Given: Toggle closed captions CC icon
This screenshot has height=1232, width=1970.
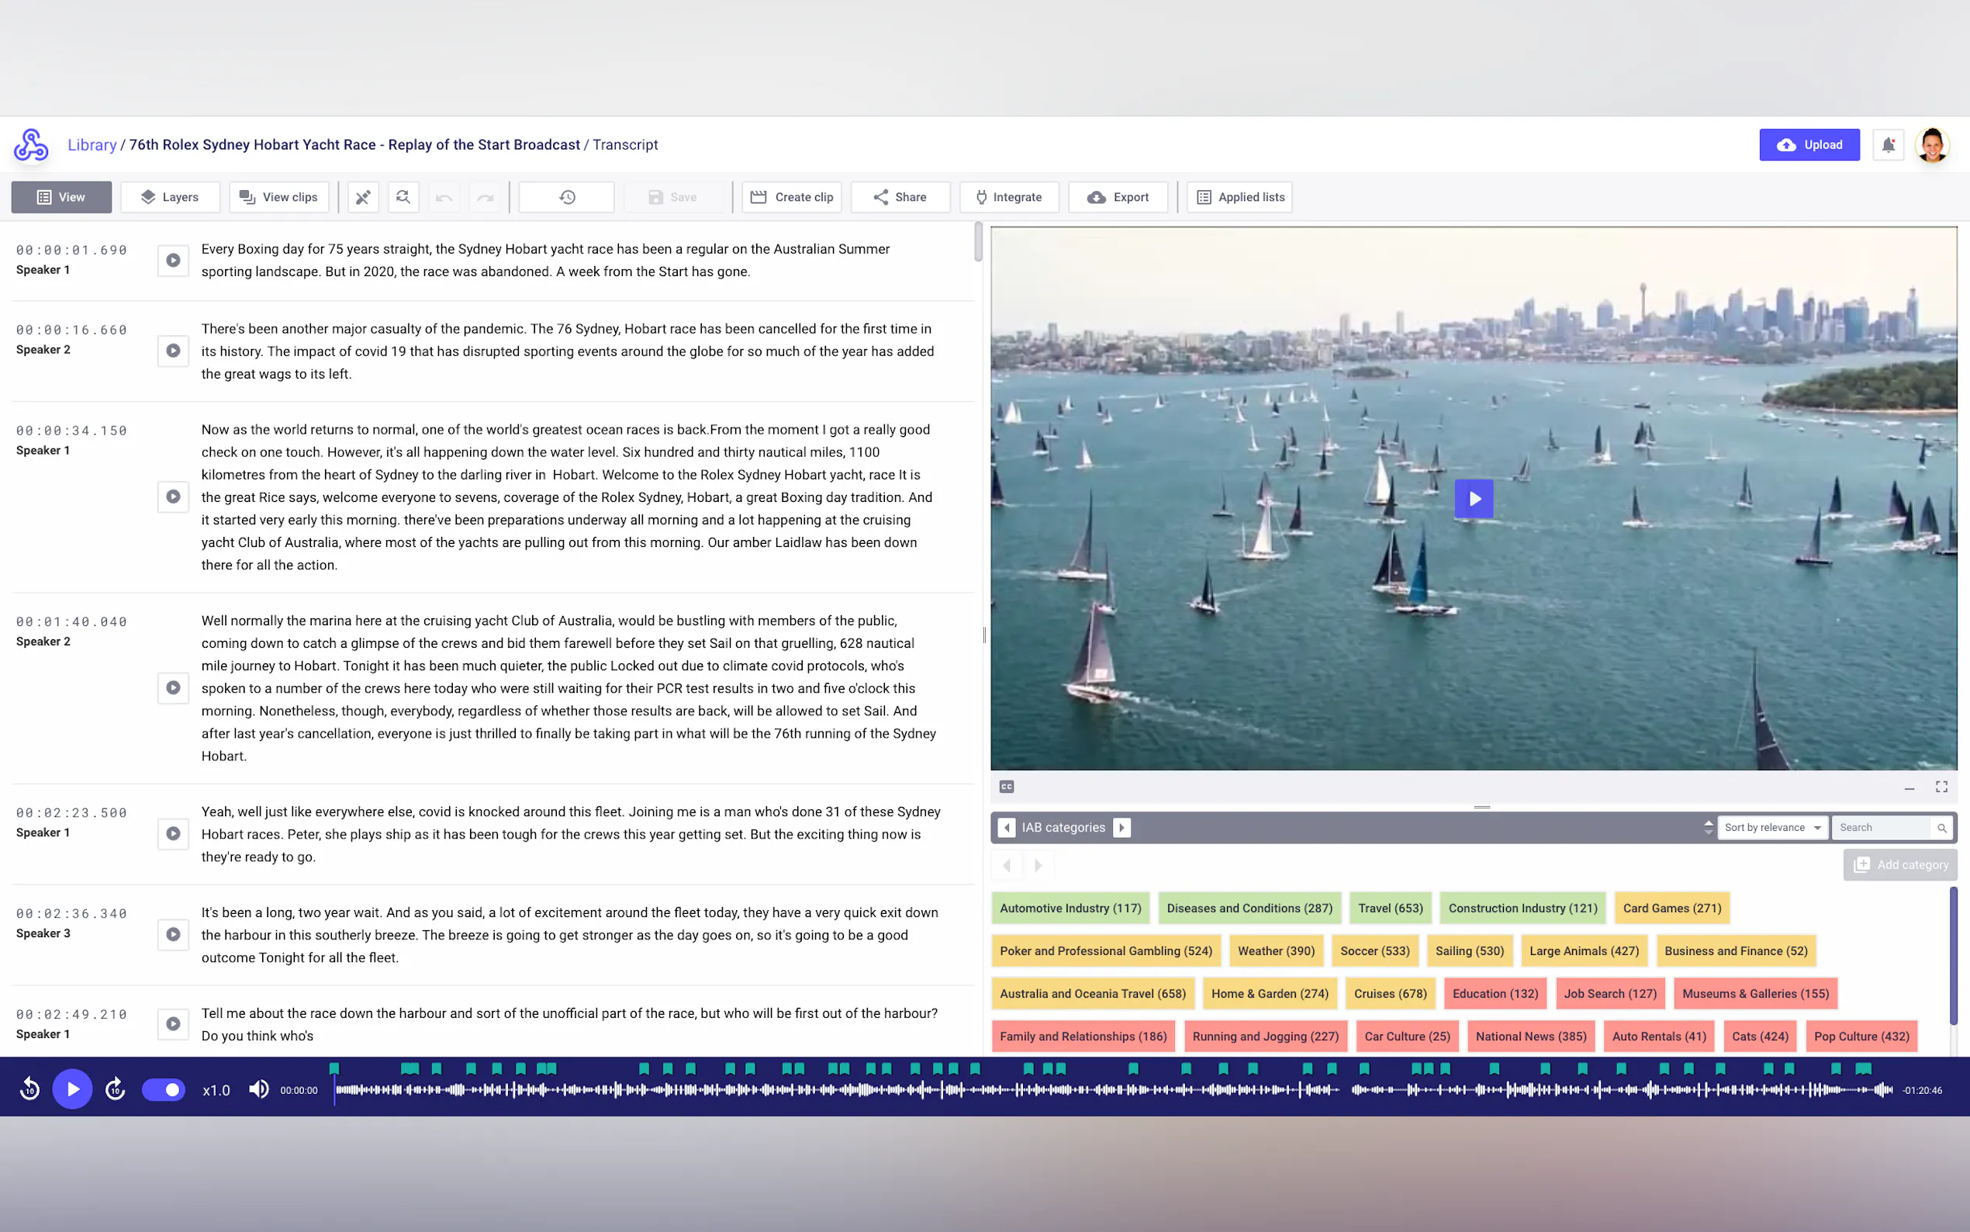Looking at the screenshot, I should click(x=1007, y=787).
